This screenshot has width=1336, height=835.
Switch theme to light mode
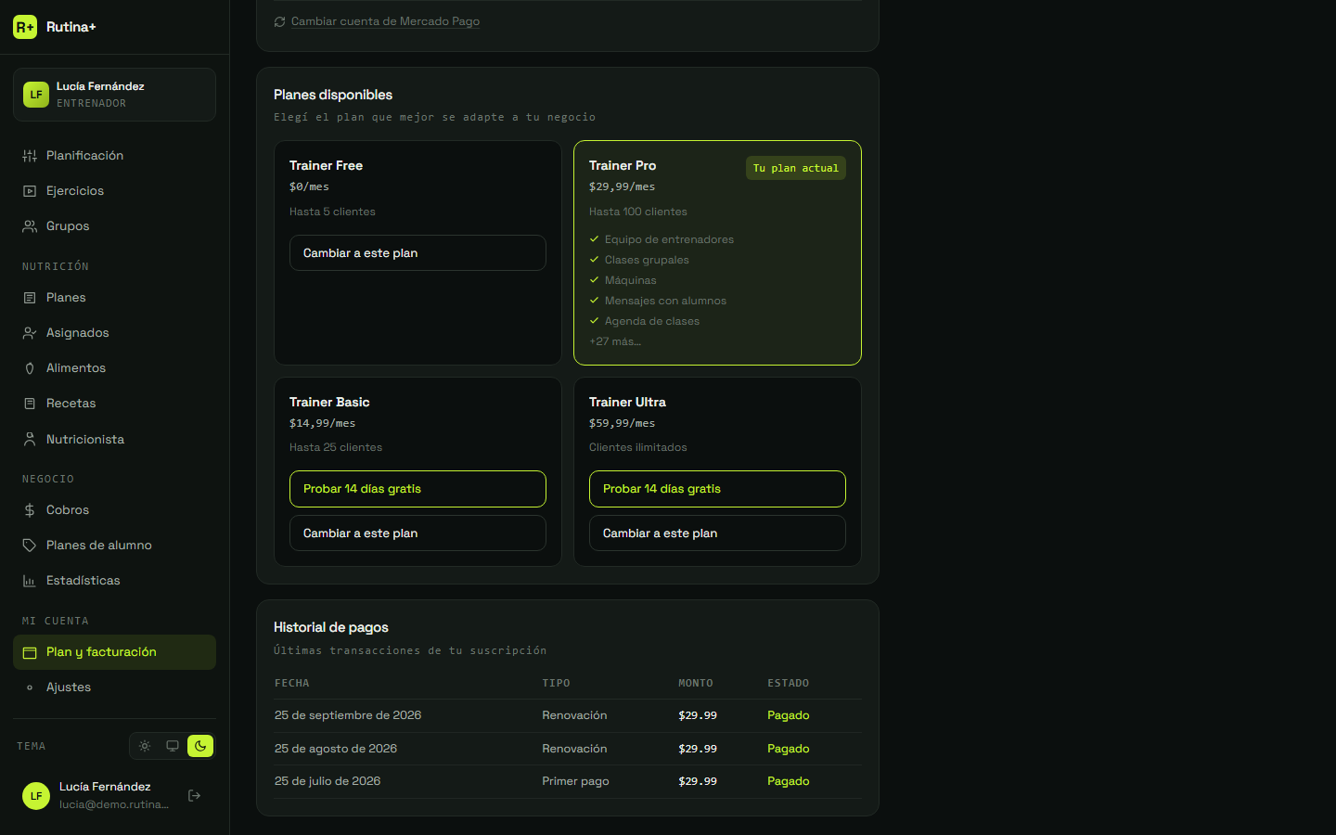click(x=145, y=746)
